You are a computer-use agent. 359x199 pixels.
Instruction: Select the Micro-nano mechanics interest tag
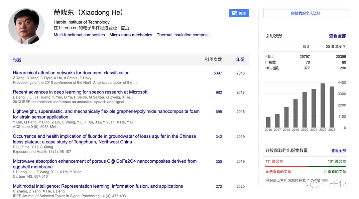(131, 35)
